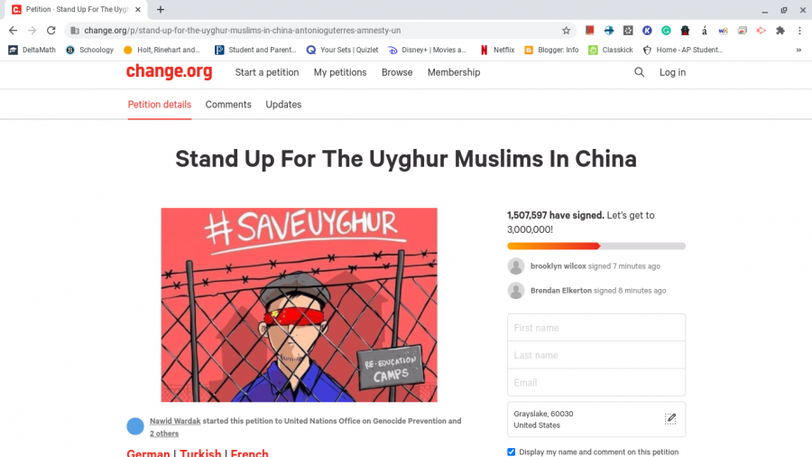Switch to the Updates tab

tap(283, 105)
